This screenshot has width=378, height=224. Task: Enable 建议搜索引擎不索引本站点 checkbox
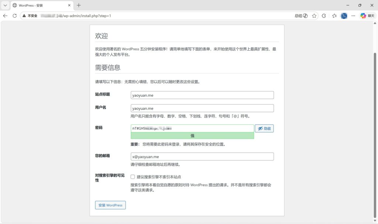133,177
